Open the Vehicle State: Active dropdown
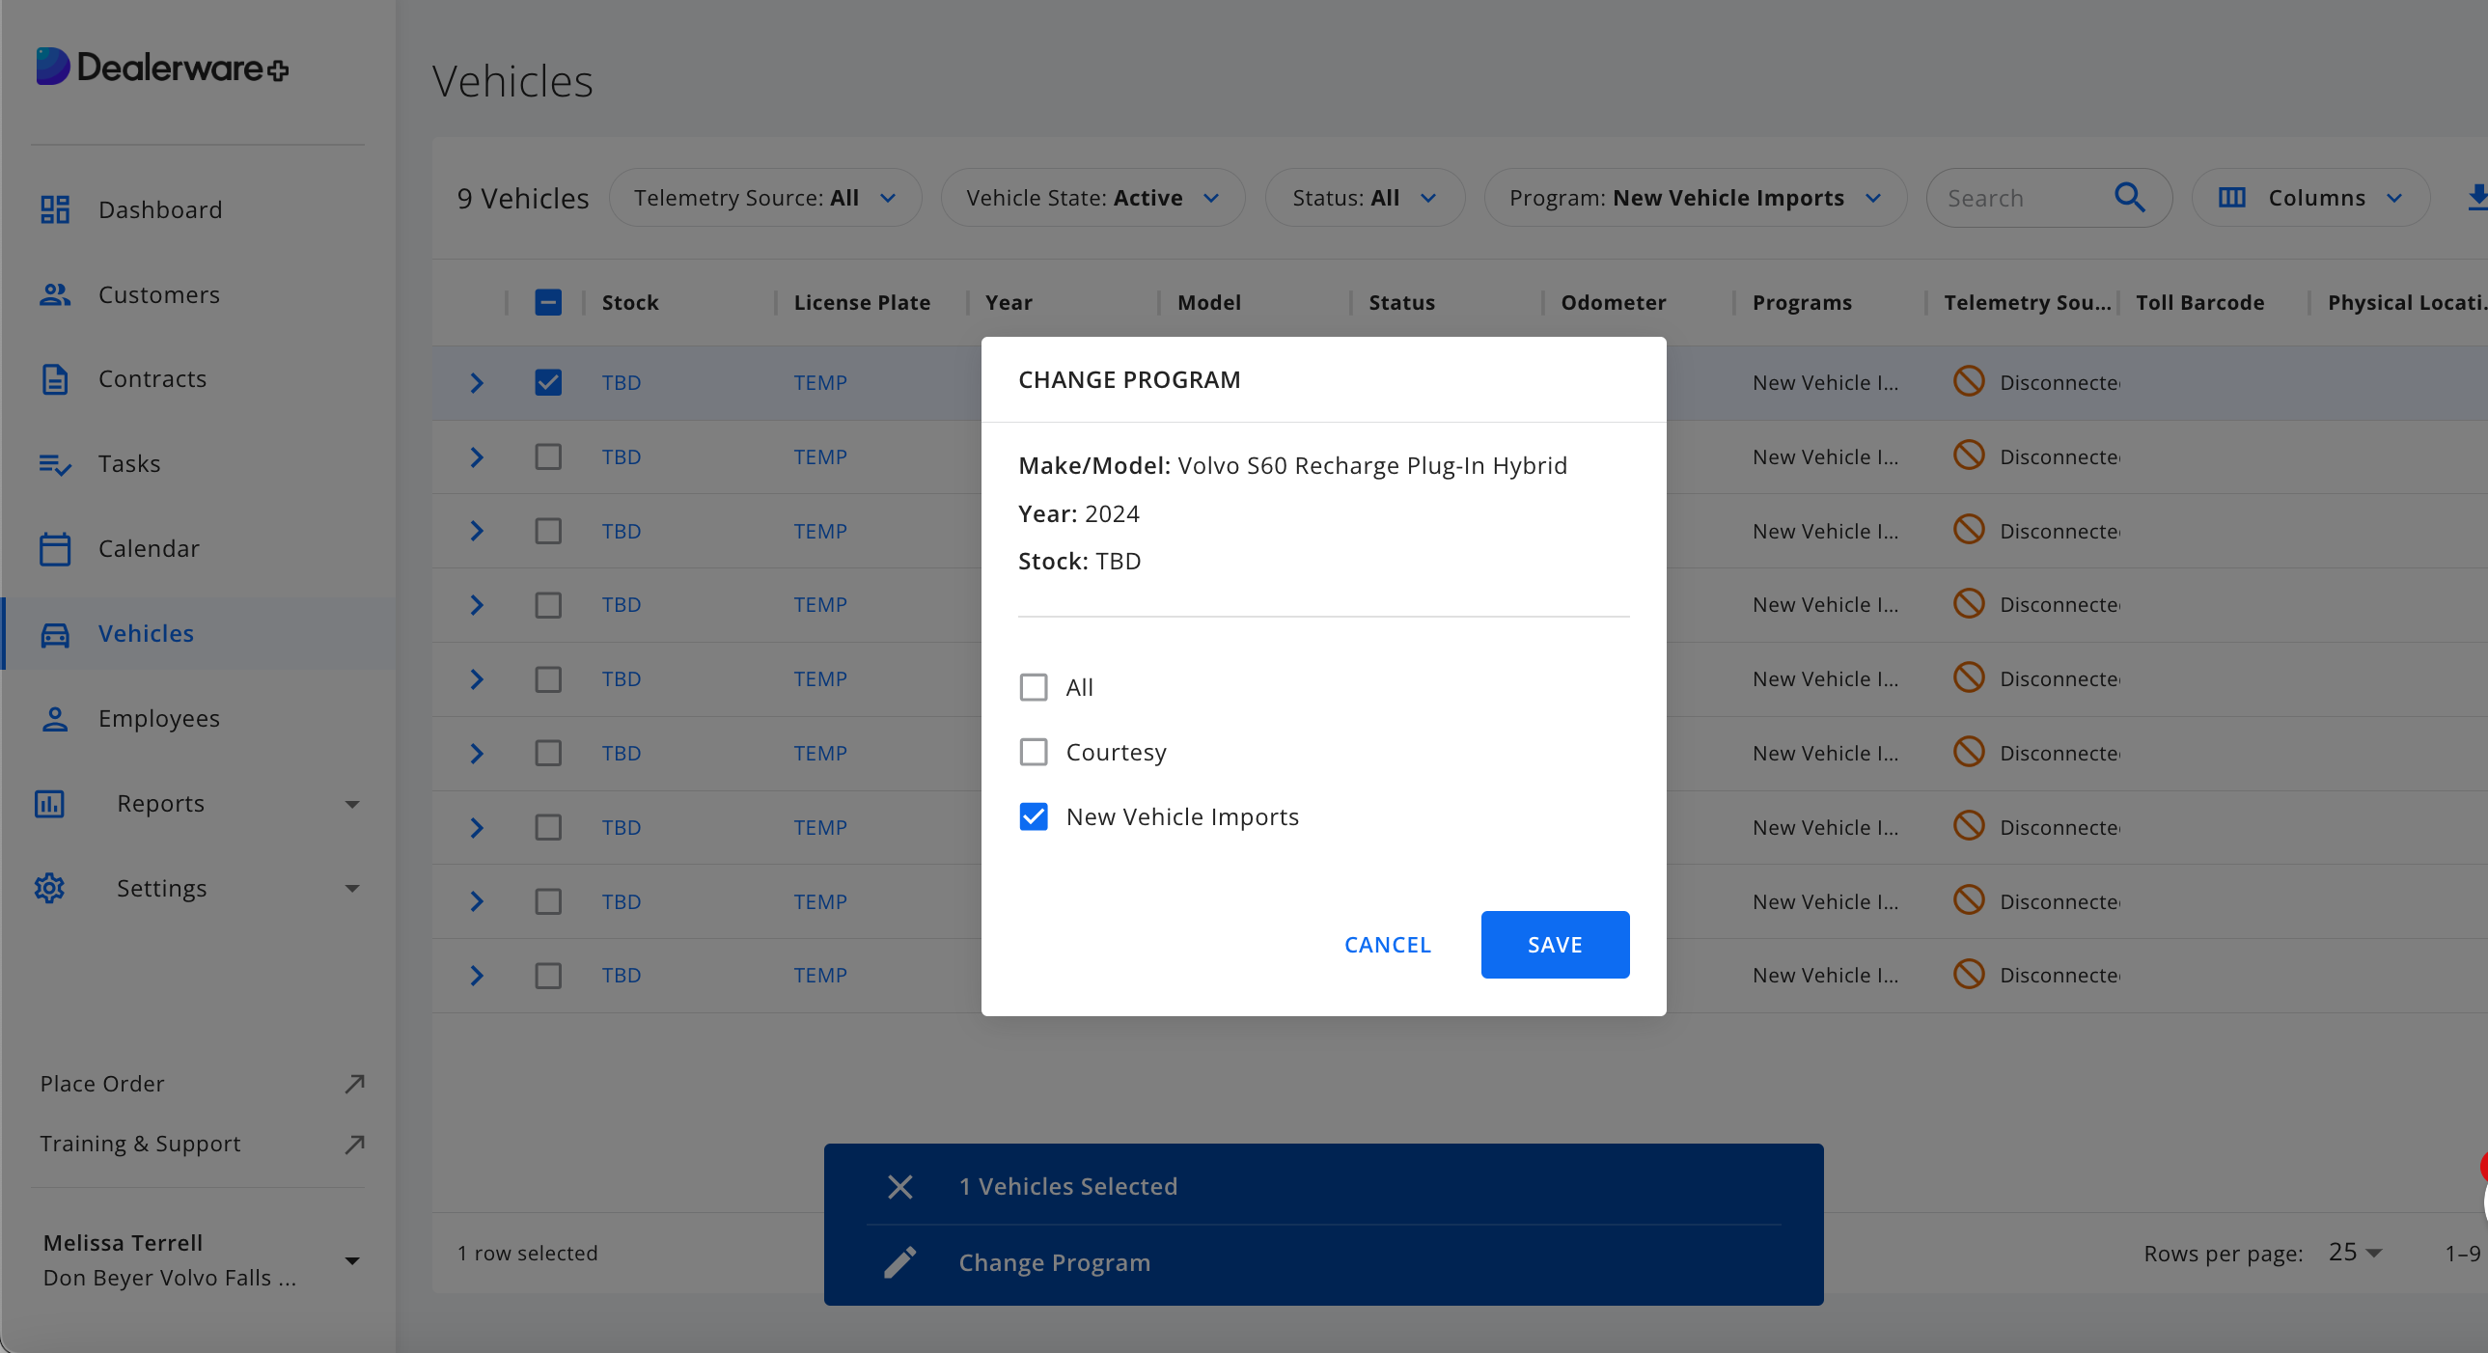Screen dimensions: 2488x1353 (1092, 198)
